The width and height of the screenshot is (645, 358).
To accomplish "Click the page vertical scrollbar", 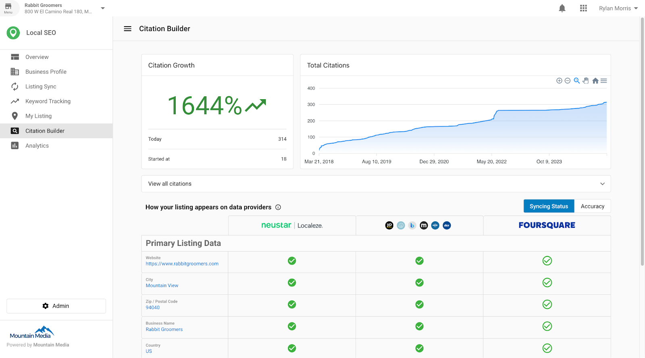I will coord(642,141).
